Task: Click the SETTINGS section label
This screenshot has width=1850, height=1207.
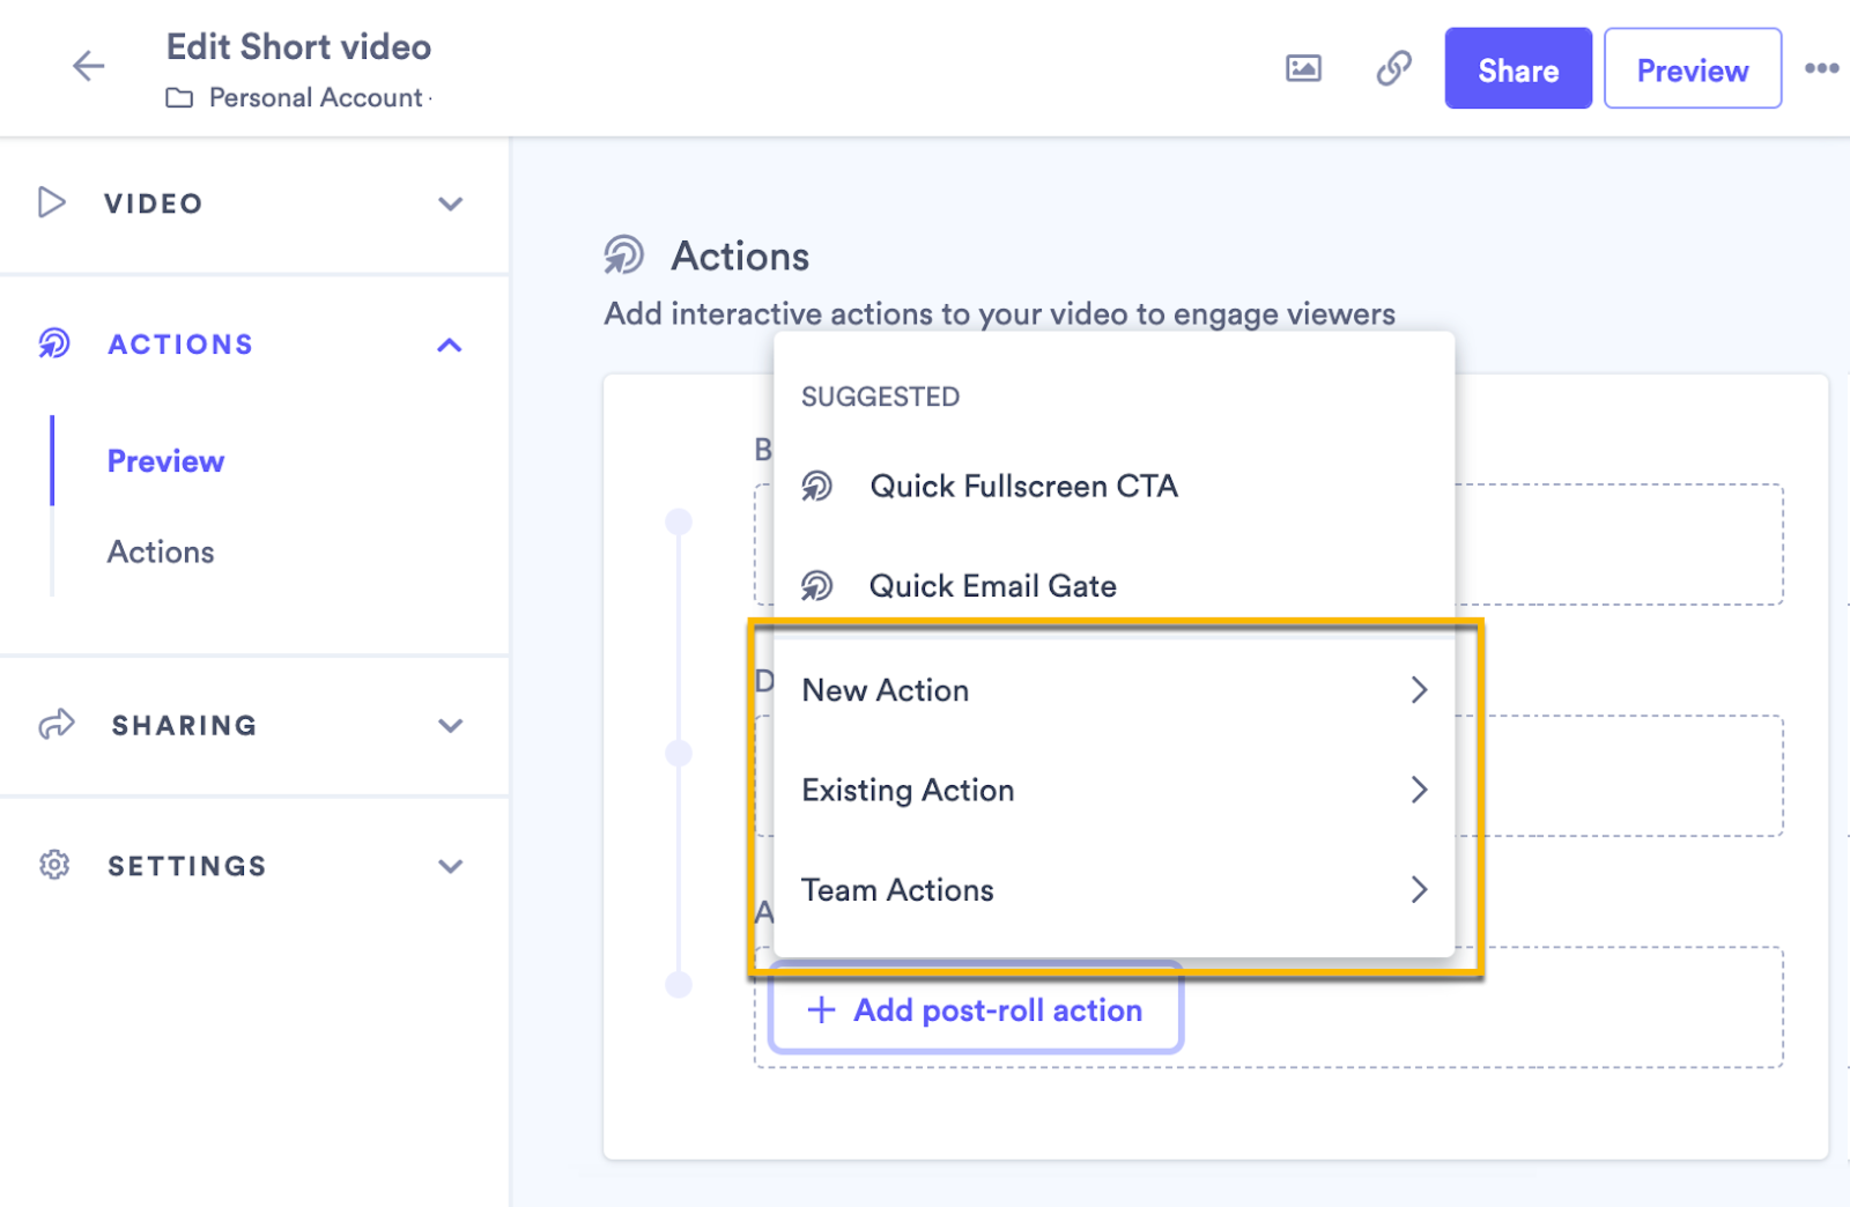Action: (187, 866)
